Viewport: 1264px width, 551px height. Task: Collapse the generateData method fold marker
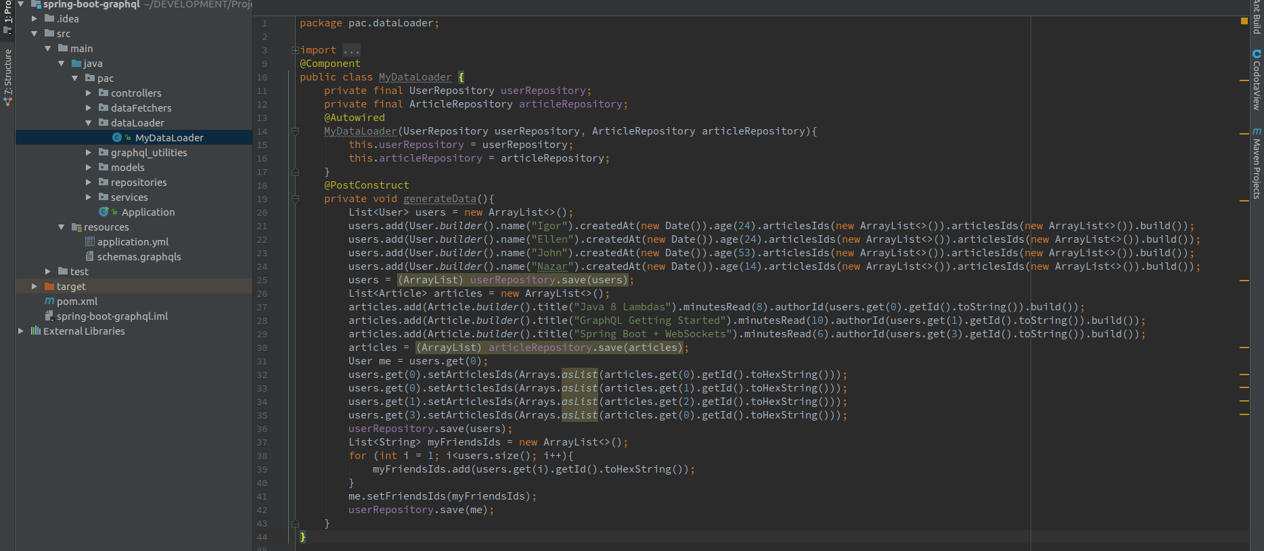tap(295, 199)
